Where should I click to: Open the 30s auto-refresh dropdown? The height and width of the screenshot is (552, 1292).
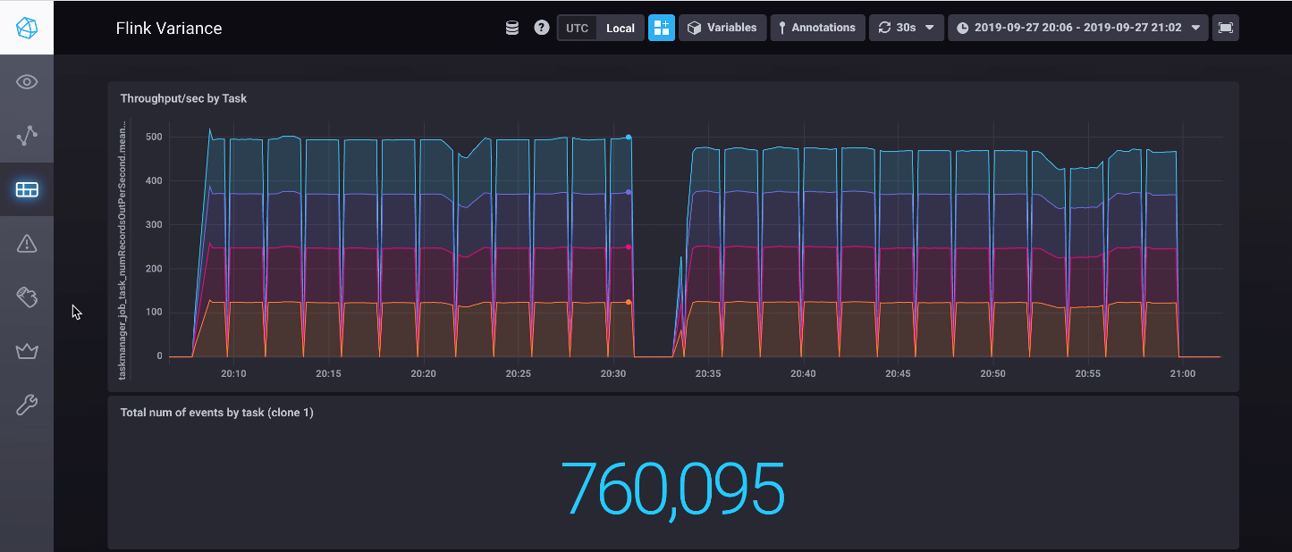[x=907, y=28]
